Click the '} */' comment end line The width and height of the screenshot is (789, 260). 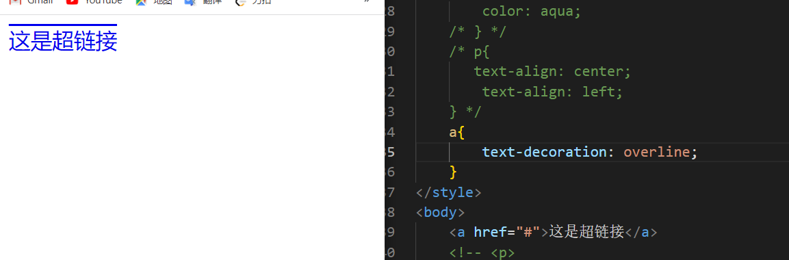(465, 112)
